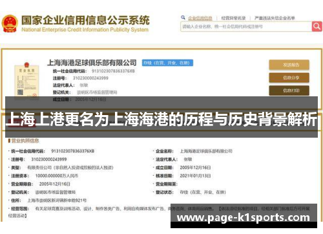Click the national emblem logo
The image size is (323, 234).
point(10,24)
